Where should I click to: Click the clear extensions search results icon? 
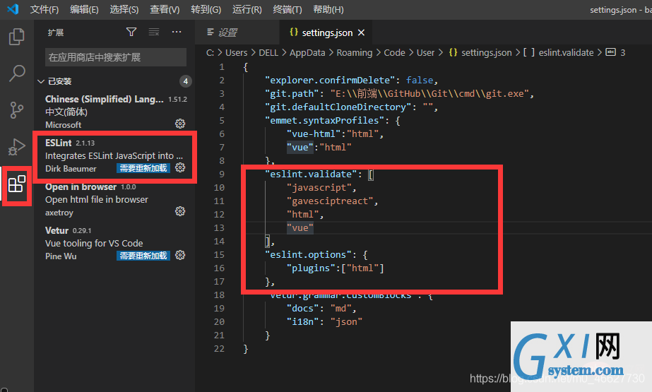(154, 32)
